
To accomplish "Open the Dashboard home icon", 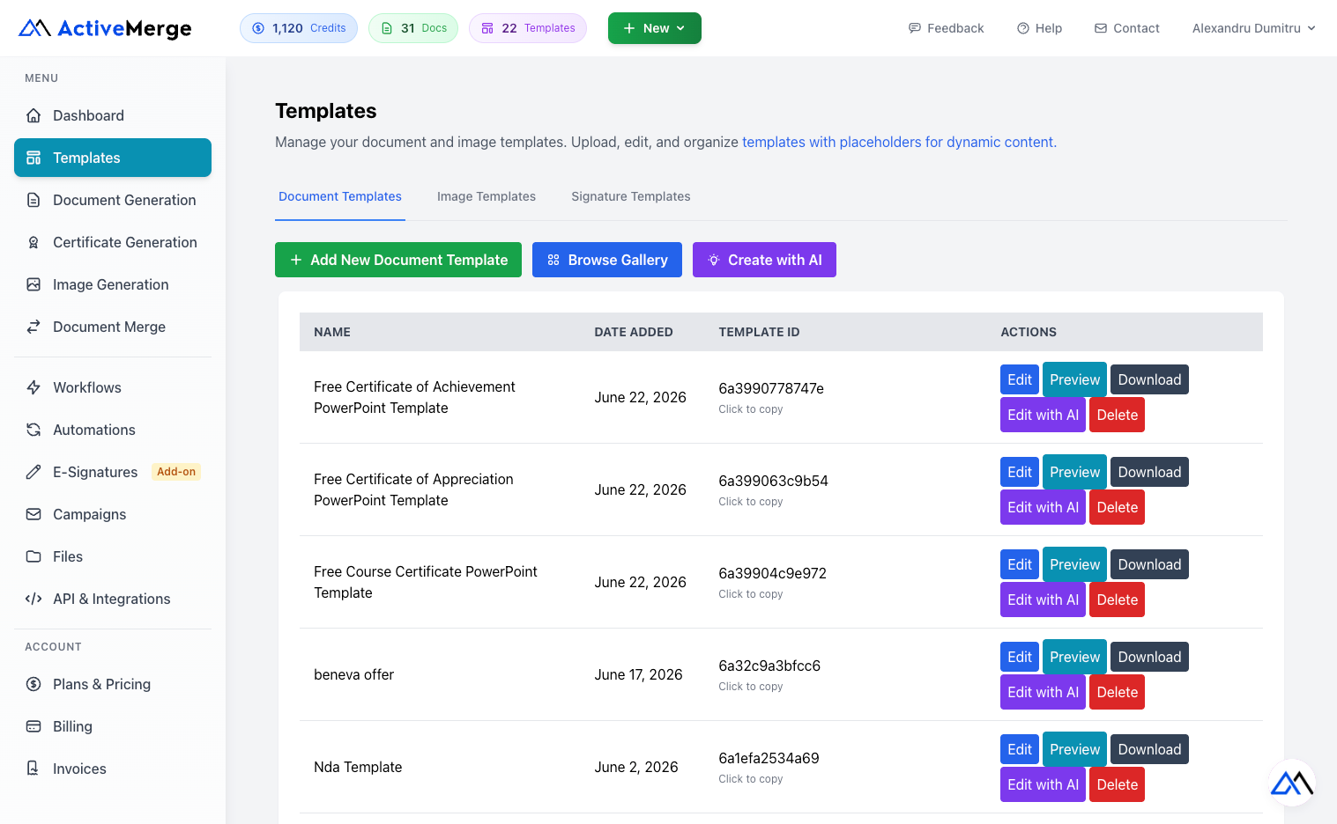I will pyautogui.click(x=33, y=115).
